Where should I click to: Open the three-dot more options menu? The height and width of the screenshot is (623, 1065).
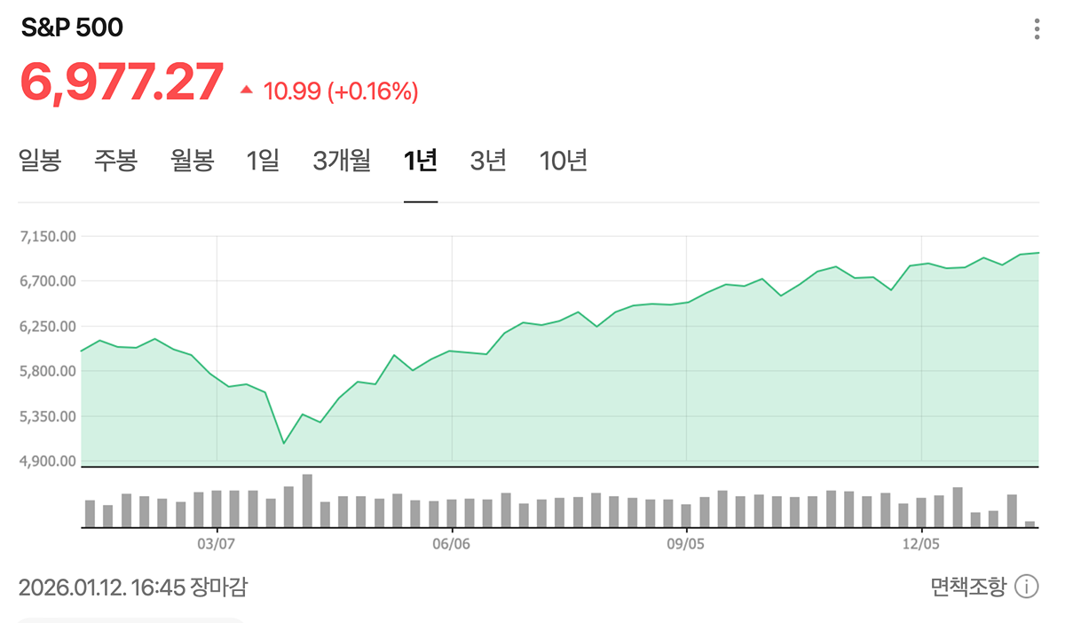click(x=1037, y=29)
